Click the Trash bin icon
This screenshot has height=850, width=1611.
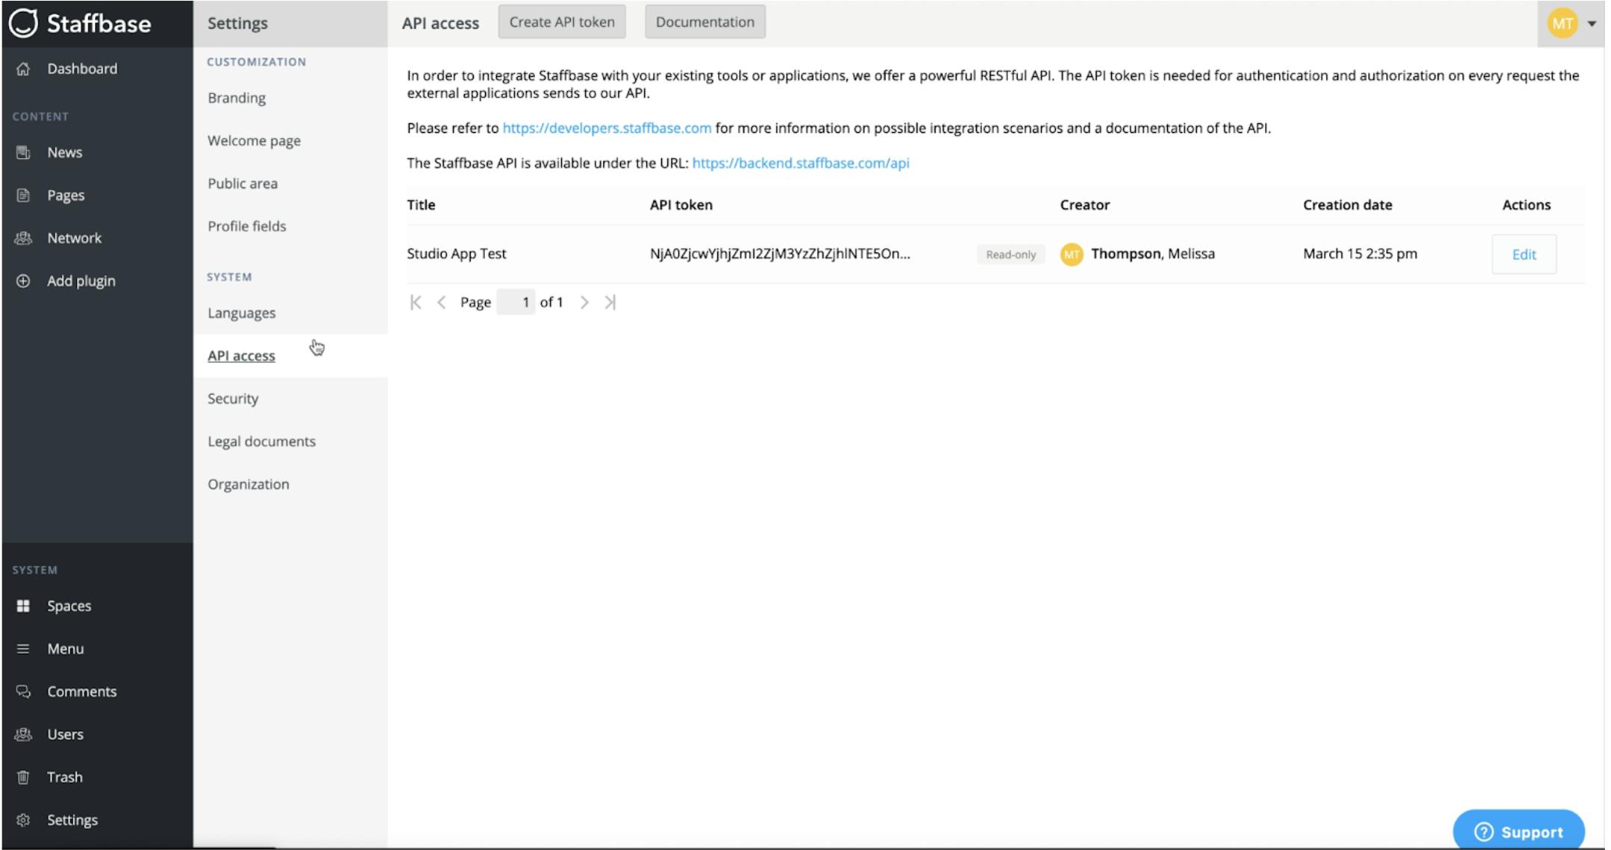click(23, 777)
